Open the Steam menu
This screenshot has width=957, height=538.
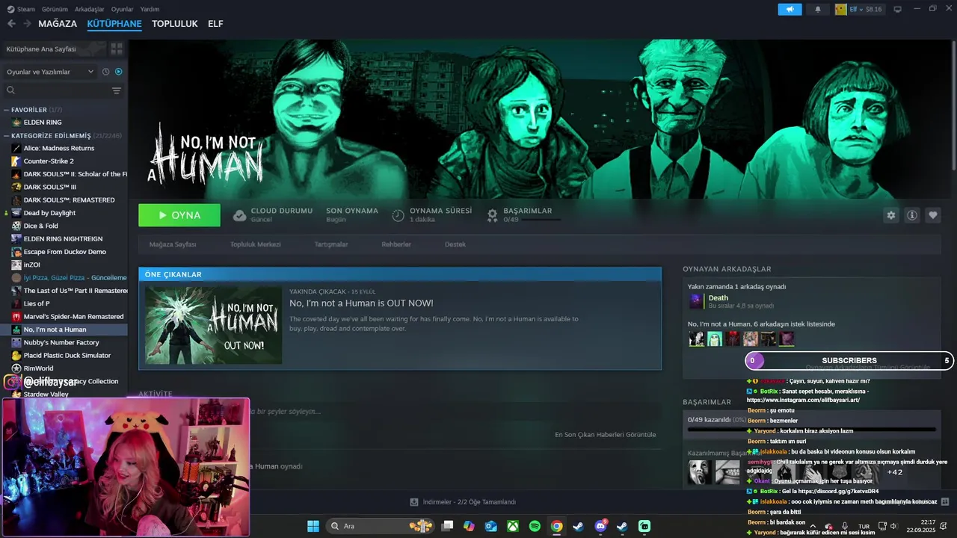(21, 9)
